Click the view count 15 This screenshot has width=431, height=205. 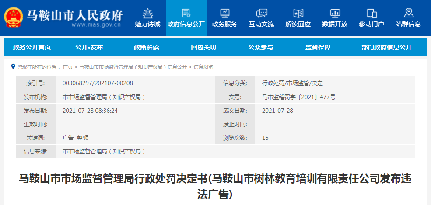[265, 138]
